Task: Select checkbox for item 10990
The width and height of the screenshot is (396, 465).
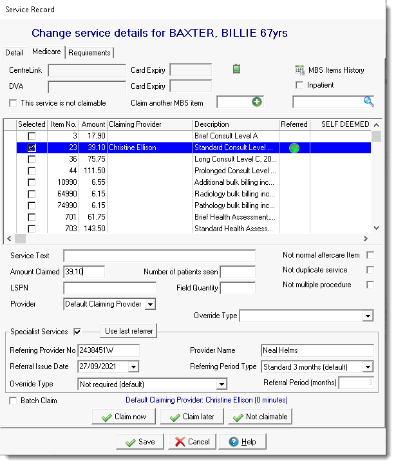Action: click(32, 184)
